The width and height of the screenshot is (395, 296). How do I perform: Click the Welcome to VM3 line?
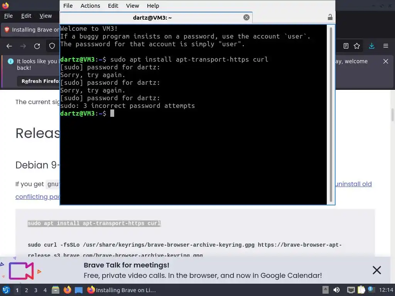point(89,29)
